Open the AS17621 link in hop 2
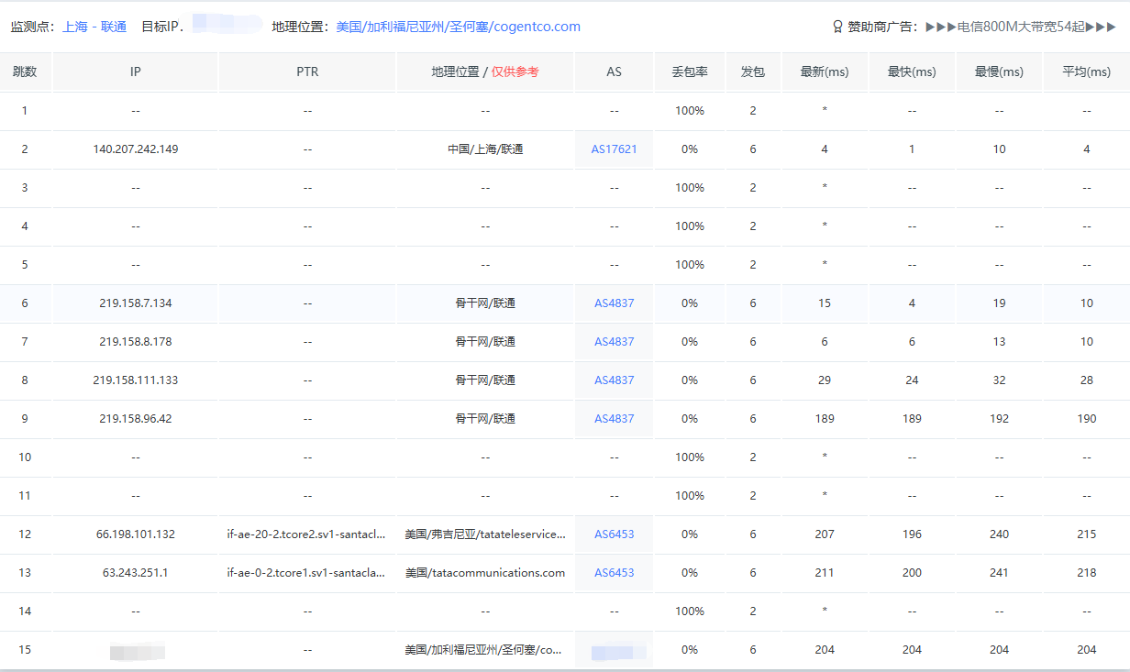The height and width of the screenshot is (672, 1130). [x=614, y=149]
